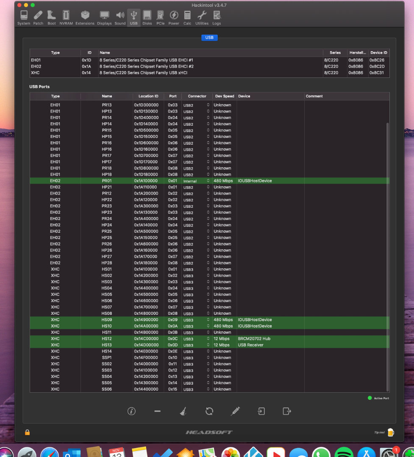Refresh the USB ports list
This screenshot has height=457, width=414.
tap(209, 411)
